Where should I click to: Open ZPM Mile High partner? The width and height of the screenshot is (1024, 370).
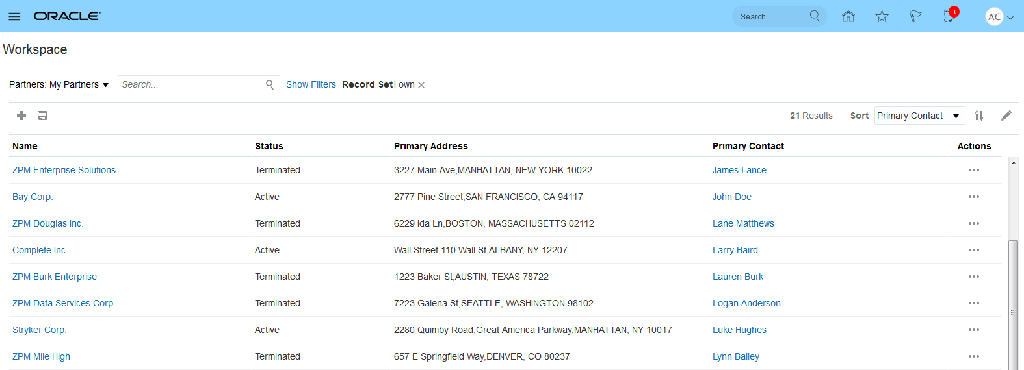coord(41,356)
